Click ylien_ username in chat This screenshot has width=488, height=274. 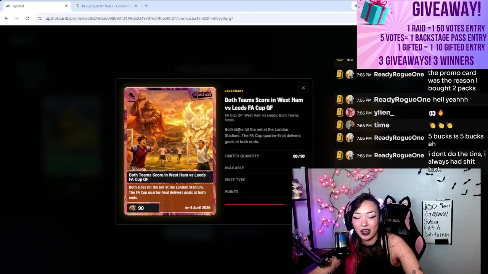(384, 113)
